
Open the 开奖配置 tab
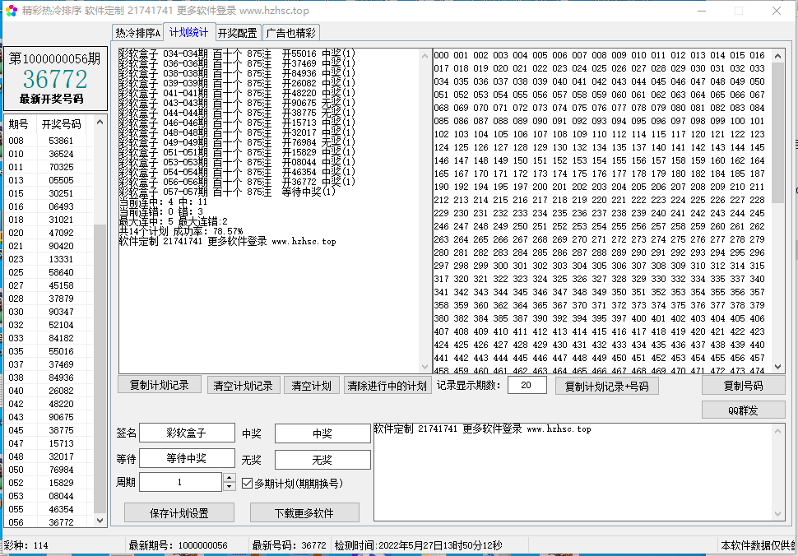pos(238,33)
